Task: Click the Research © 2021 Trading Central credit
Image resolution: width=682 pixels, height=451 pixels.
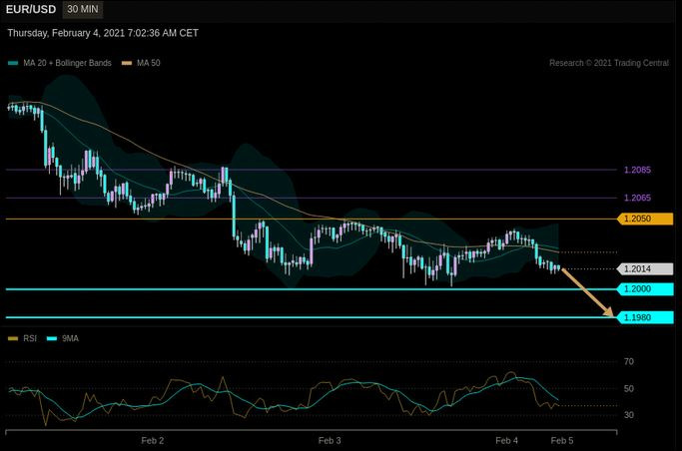Action: 609,63
